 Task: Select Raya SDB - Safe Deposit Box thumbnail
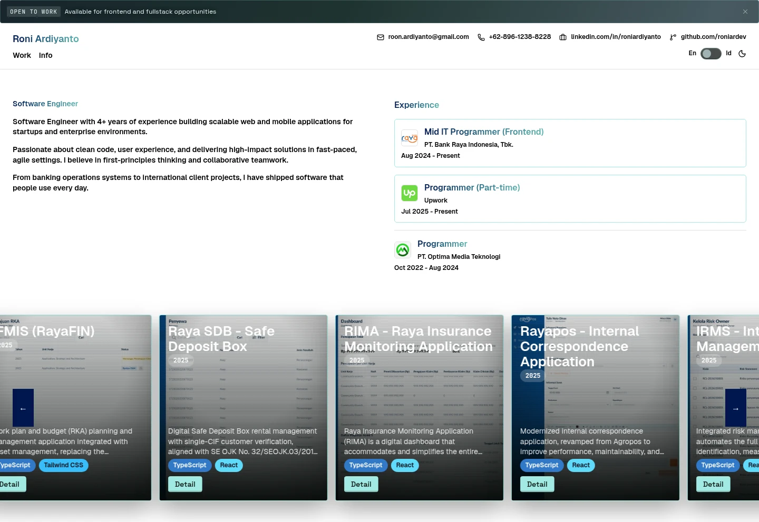click(243, 407)
